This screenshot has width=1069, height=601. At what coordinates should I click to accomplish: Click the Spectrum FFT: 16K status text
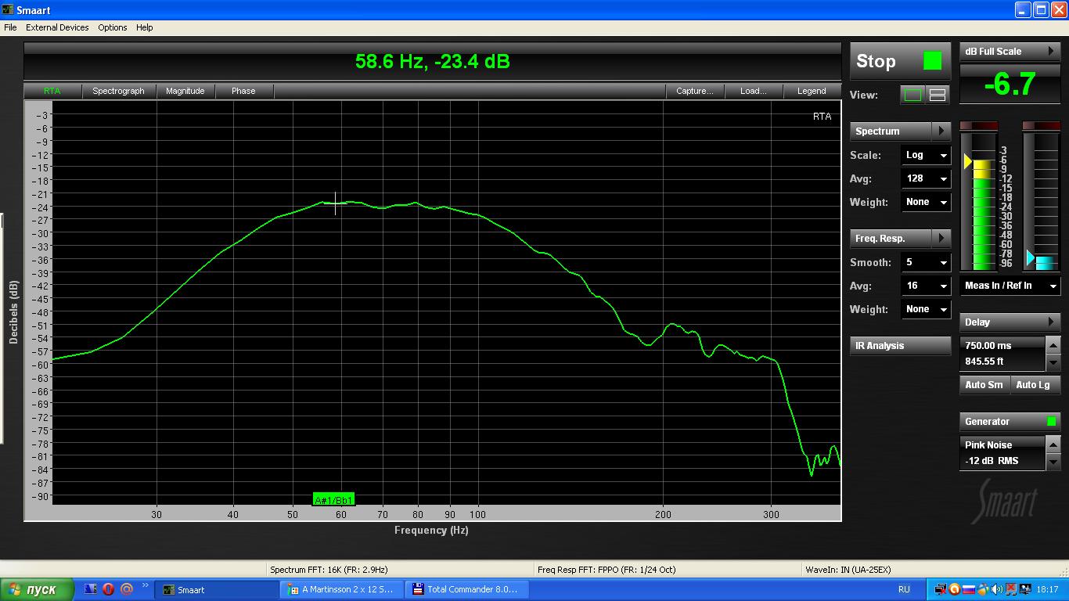[329, 570]
